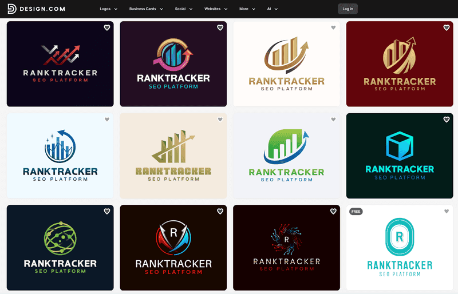
Task: Click the Log in button
Action: 348,9
